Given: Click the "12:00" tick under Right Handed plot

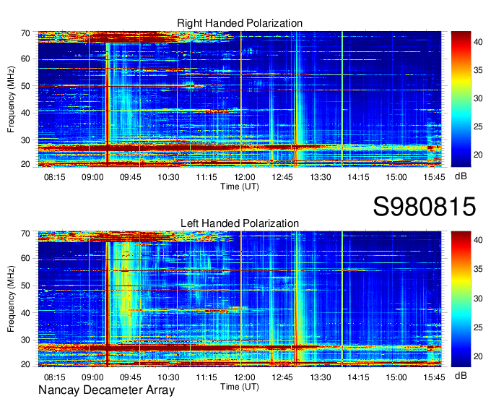Looking at the screenshot, I should (x=244, y=177).
